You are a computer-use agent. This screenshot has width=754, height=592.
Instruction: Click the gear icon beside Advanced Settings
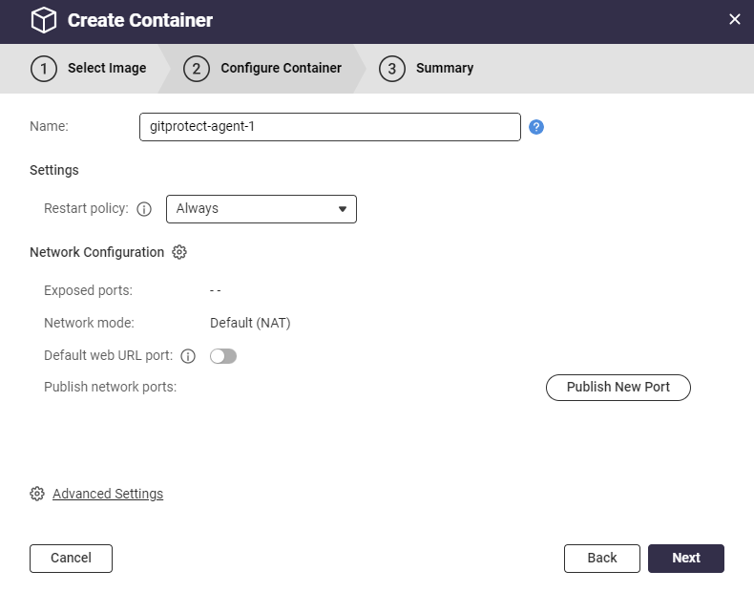click(x=37, y=494)
